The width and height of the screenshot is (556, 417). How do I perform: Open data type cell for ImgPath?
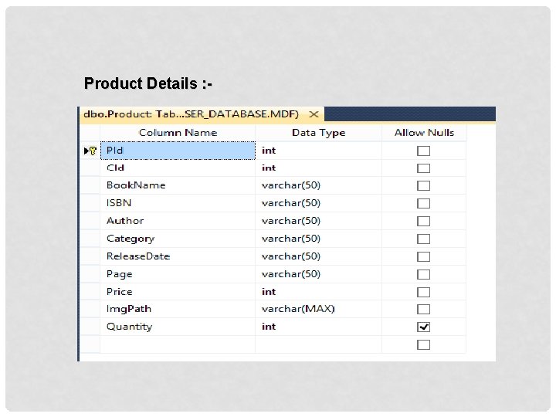tap(318, 309)
